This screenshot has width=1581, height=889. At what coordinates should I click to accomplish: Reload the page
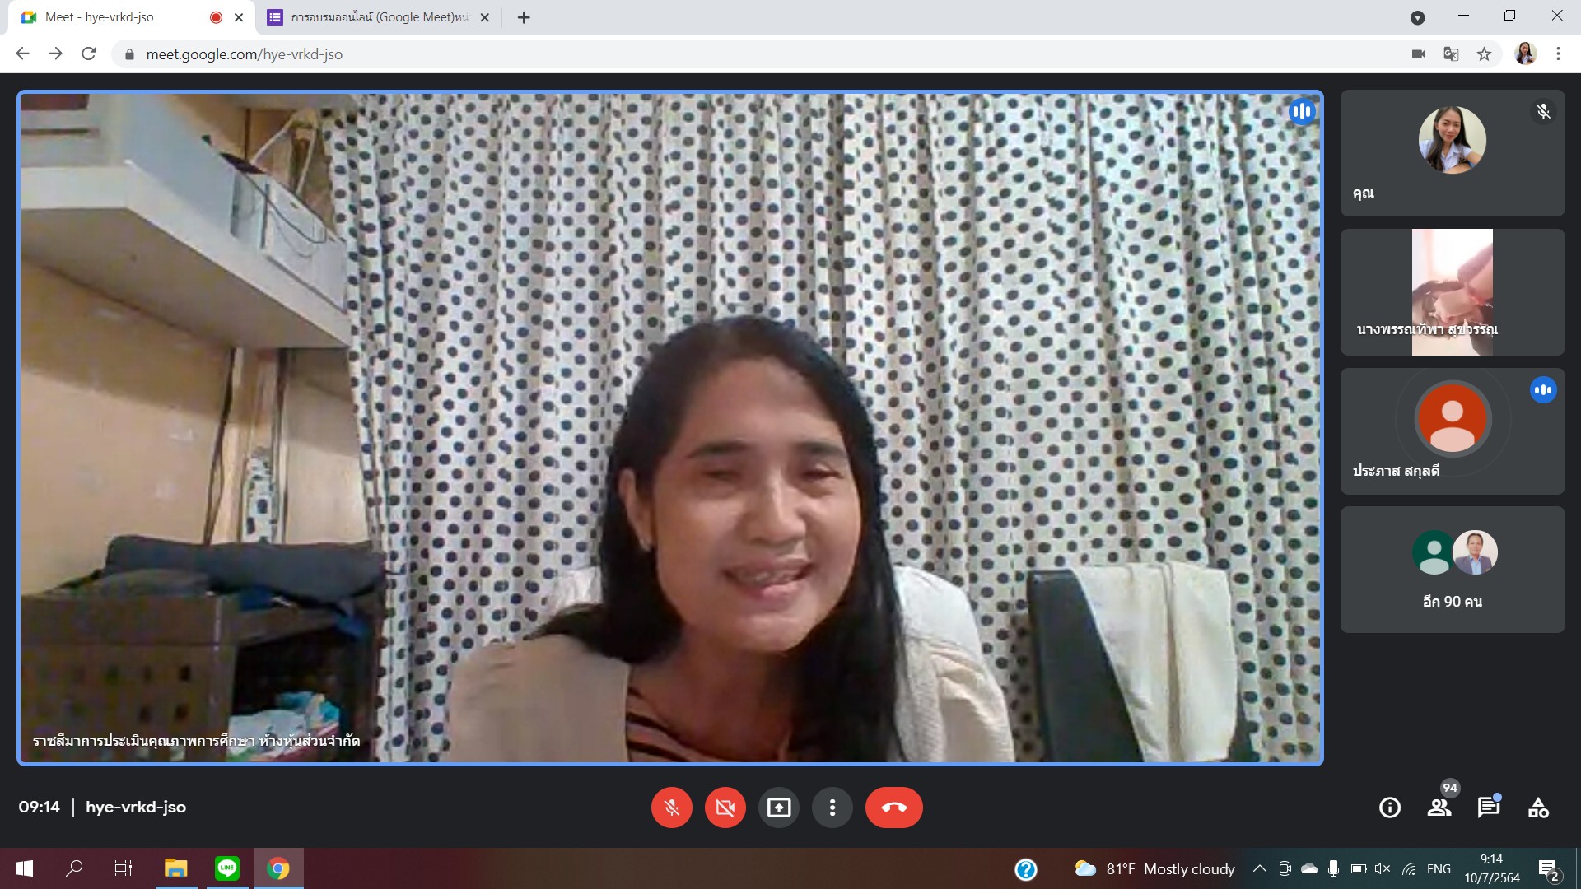89,54
